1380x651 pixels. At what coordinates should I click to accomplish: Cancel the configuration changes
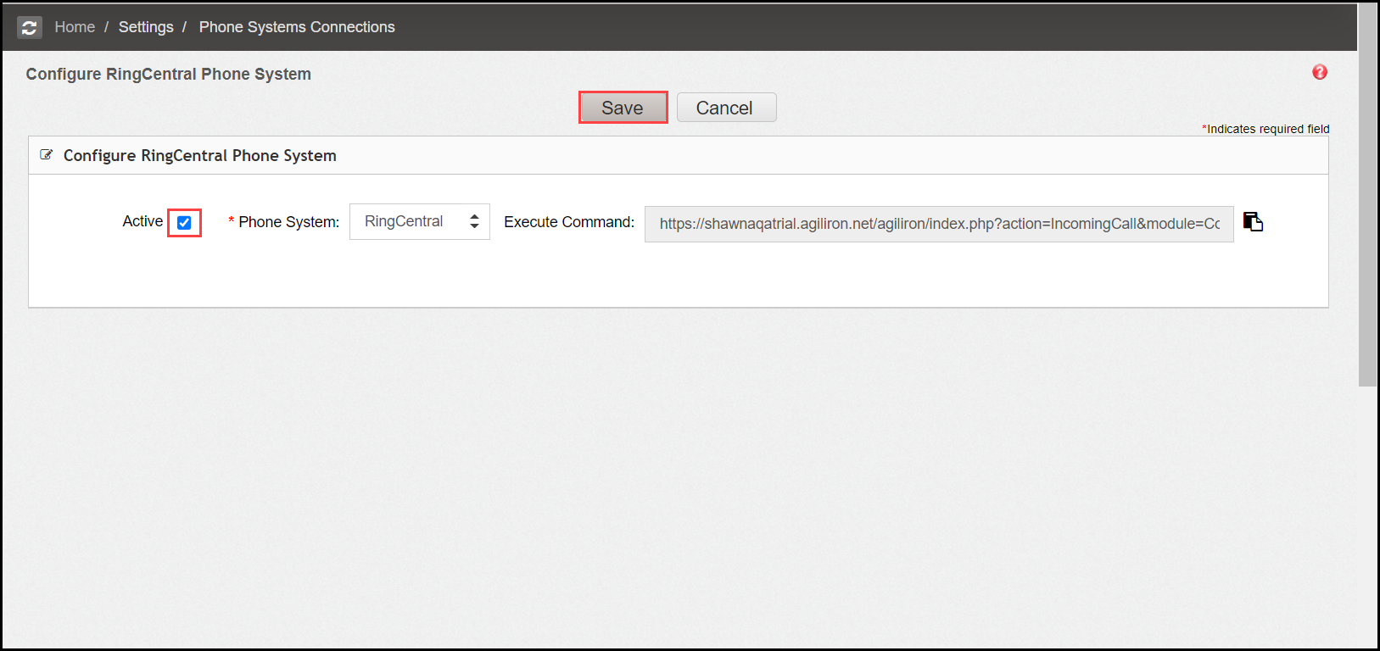click(726, 108)
